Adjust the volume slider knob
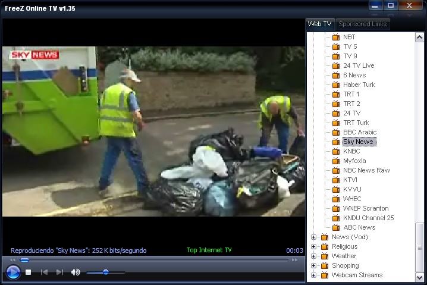Screen dimensions: 427x285 (x=106, y=272)
